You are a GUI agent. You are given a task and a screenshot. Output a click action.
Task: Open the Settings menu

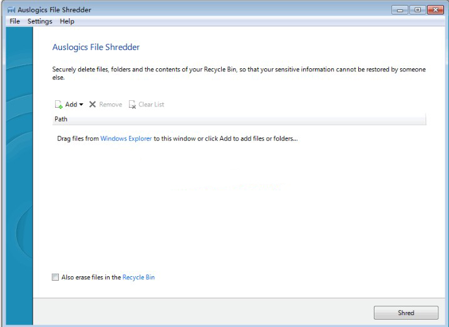click(40, 21)
